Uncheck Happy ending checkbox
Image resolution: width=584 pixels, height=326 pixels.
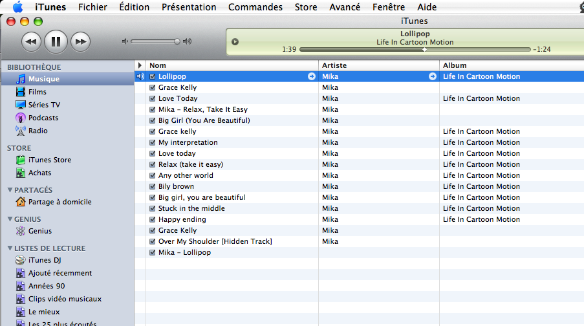click(153, 219)
